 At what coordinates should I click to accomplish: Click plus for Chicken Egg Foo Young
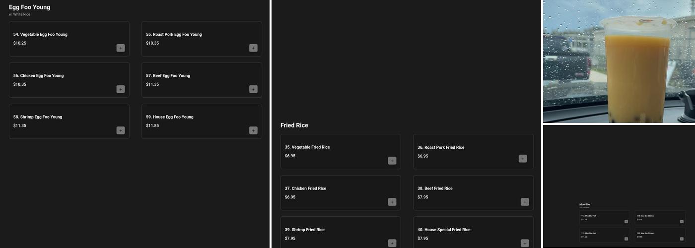point(121,89)
